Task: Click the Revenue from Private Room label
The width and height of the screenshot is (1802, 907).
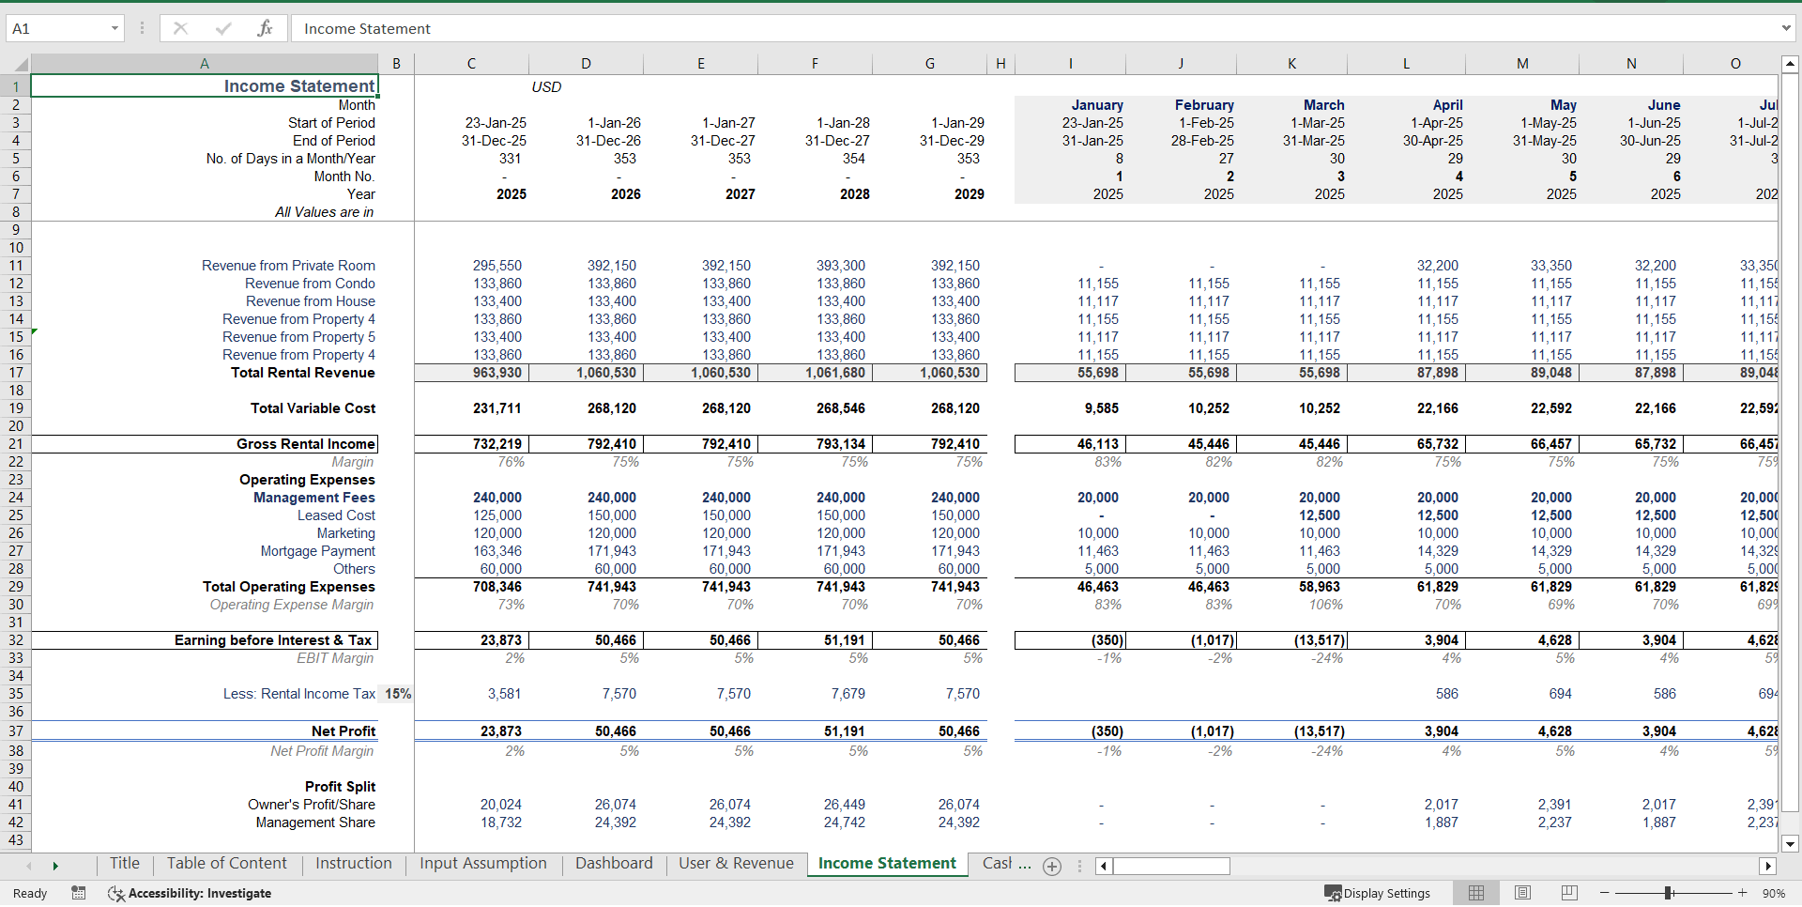Action: [288, 266]
